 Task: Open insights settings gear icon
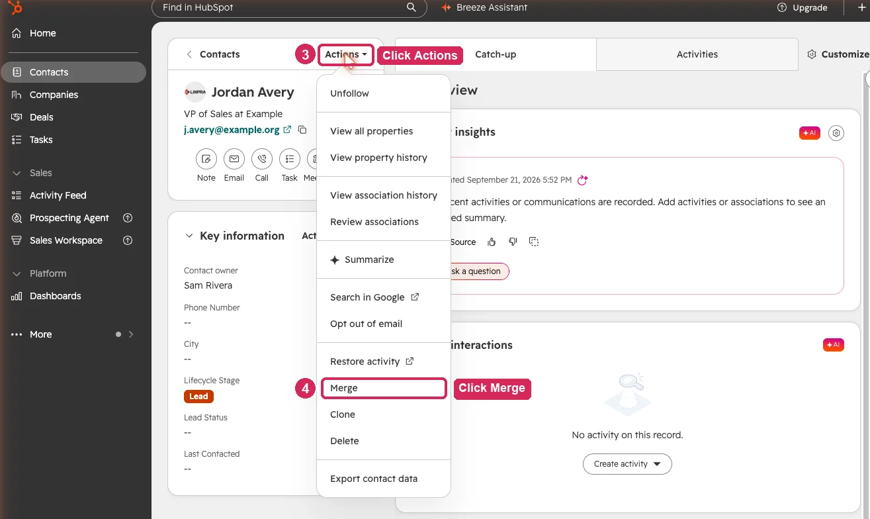coord(836,133)
